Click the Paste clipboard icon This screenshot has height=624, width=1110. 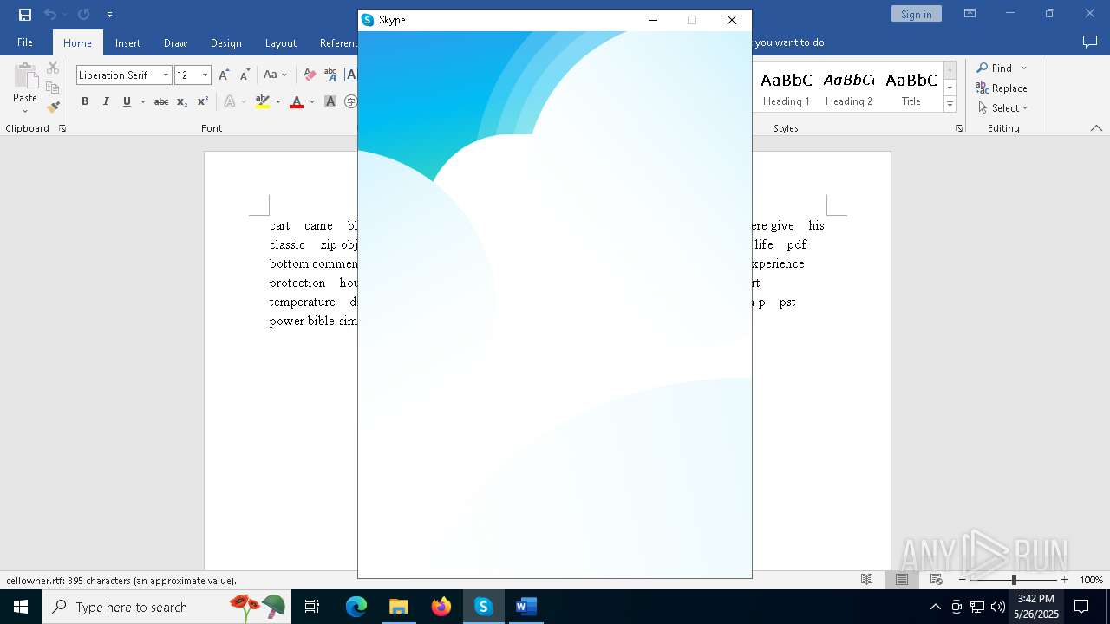[x=25, y=76]
